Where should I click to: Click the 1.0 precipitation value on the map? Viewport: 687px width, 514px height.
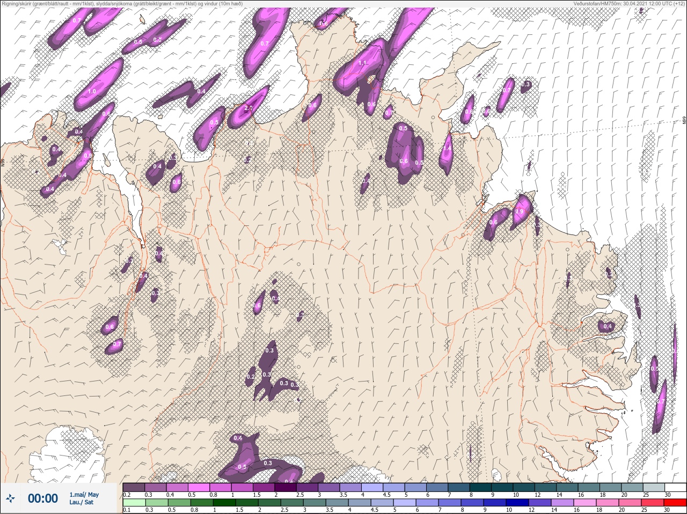[92, 92]
